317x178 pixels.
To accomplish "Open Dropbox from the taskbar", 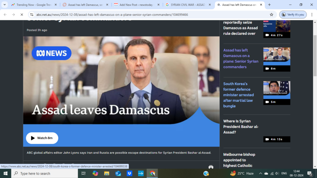I will 129,173.
